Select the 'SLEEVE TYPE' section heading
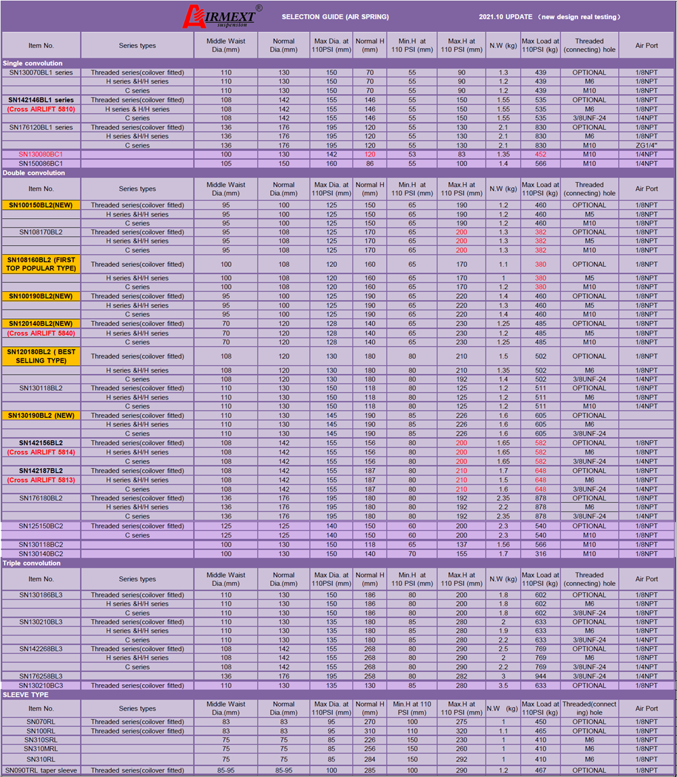Viewport: 677px width, 777px height. (26, 695)
